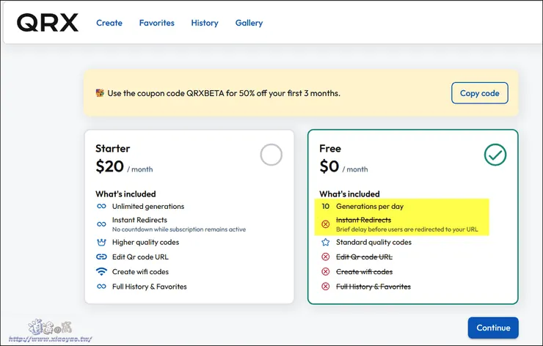Select the Free plan checkmark radio
Viewport: 543px width, 346px height.
tap(495, 155)
